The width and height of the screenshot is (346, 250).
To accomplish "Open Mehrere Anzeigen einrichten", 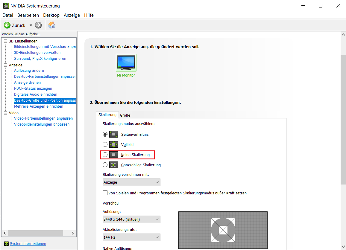I will 39,106.
